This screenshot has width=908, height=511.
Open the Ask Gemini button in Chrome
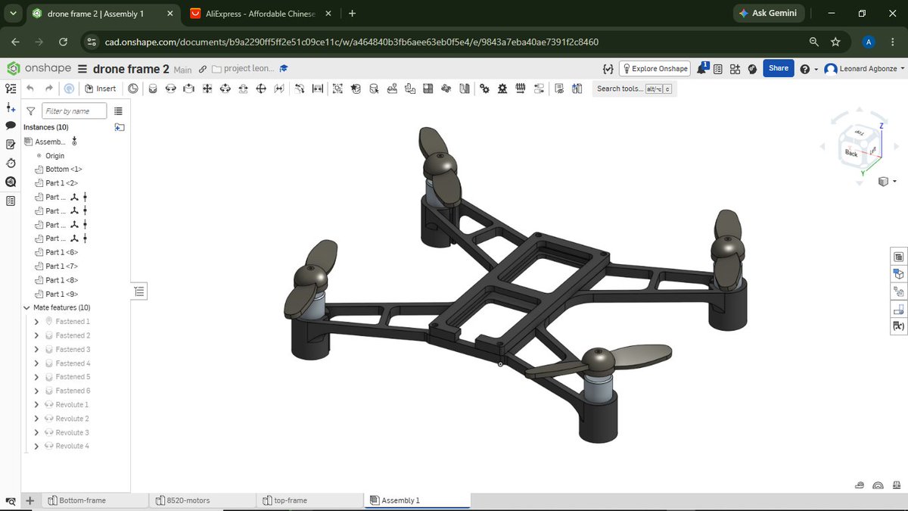769,13
